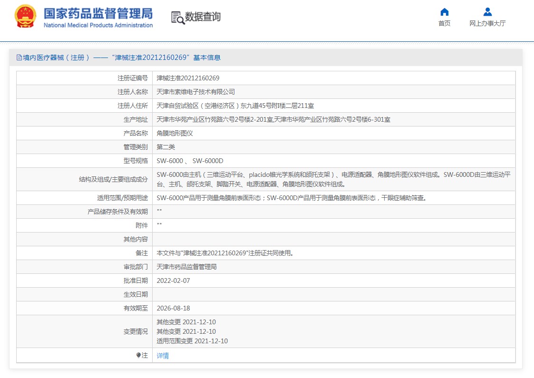Viewport: 534px width, 378px height.
Task: Open the 网上办事大厅 navigation item
Action: [487, 23]
